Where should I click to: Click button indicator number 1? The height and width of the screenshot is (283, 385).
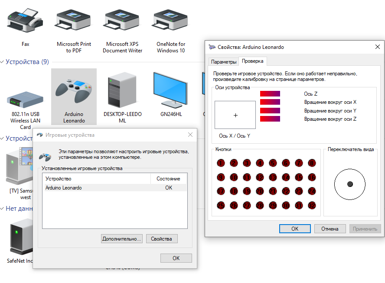[221, 163]
